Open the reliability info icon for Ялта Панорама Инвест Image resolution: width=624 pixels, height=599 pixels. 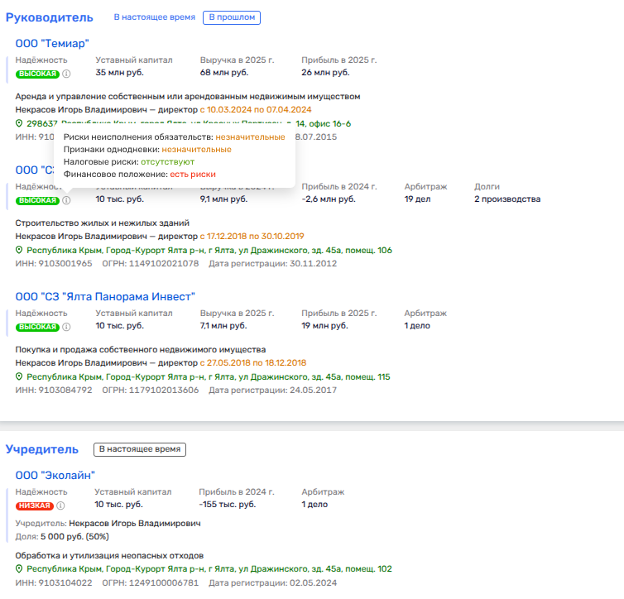[66, 327]
